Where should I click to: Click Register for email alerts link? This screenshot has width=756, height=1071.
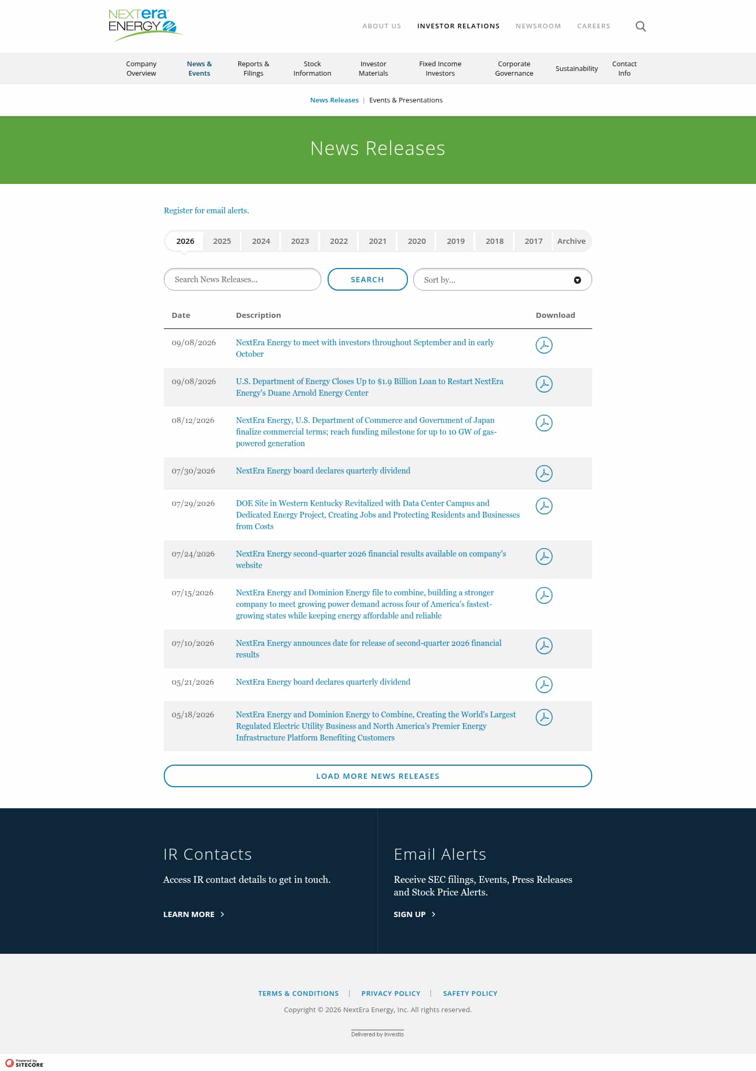[x=206, y=211]
